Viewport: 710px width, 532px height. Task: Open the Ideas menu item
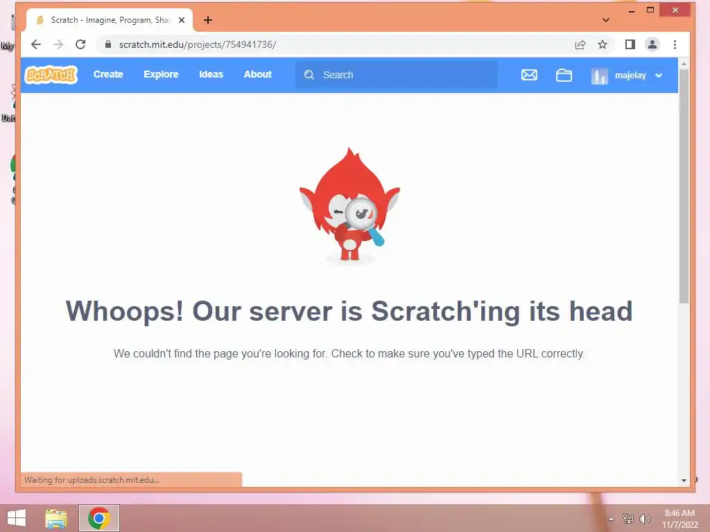[x=211, y=74]
